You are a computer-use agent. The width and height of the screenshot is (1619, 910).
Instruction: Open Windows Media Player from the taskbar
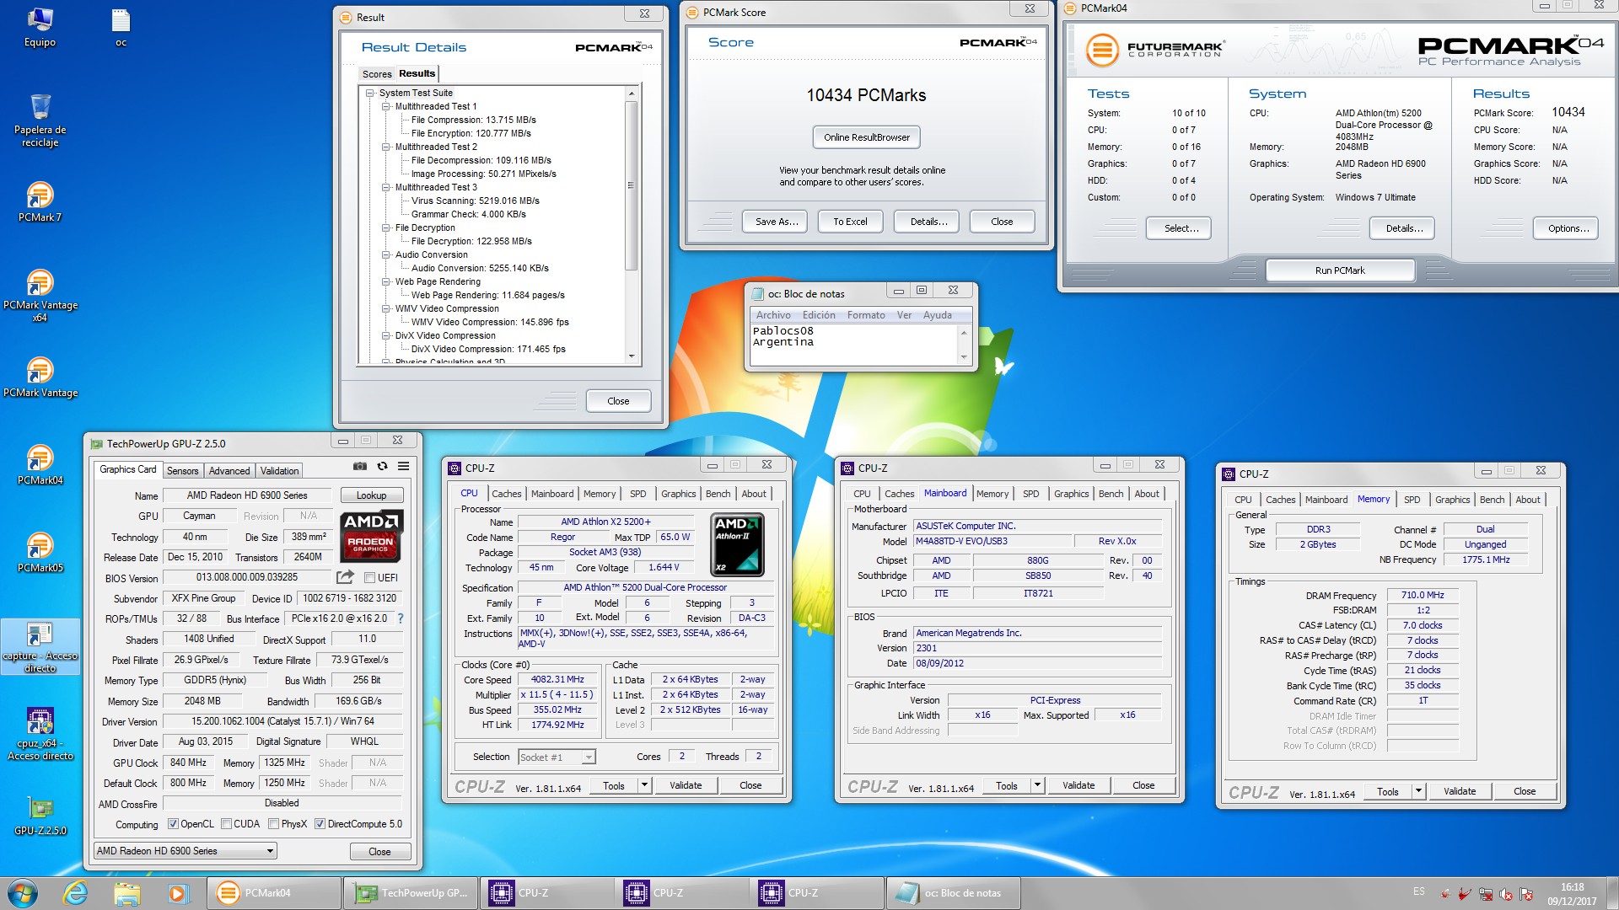click(x=178, y=893)
